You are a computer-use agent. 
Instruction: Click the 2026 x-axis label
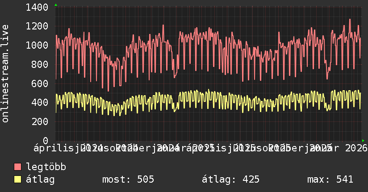(x=356, y=148)
